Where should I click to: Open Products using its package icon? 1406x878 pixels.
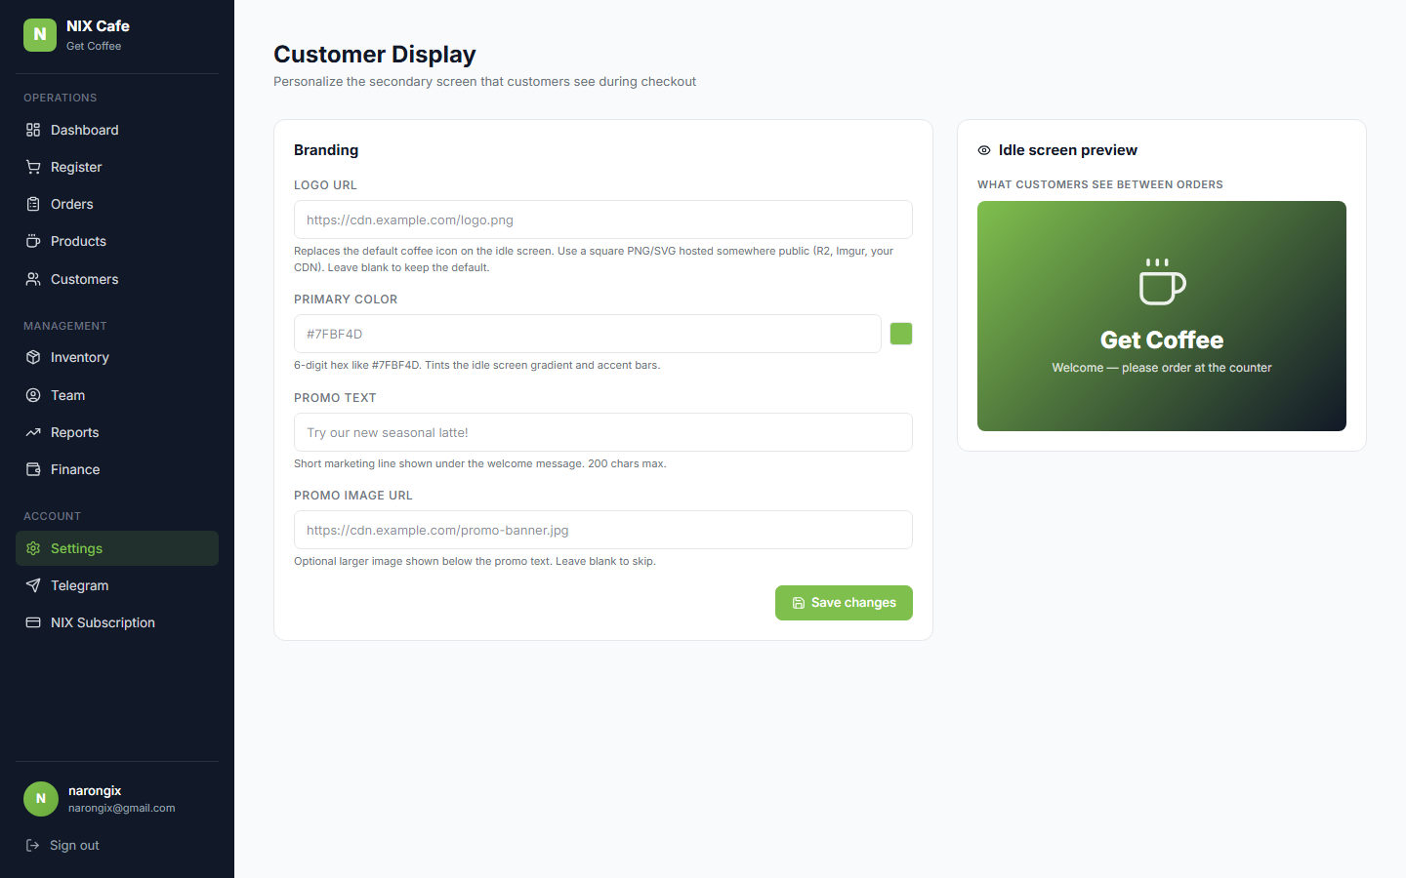click(32, 241)
